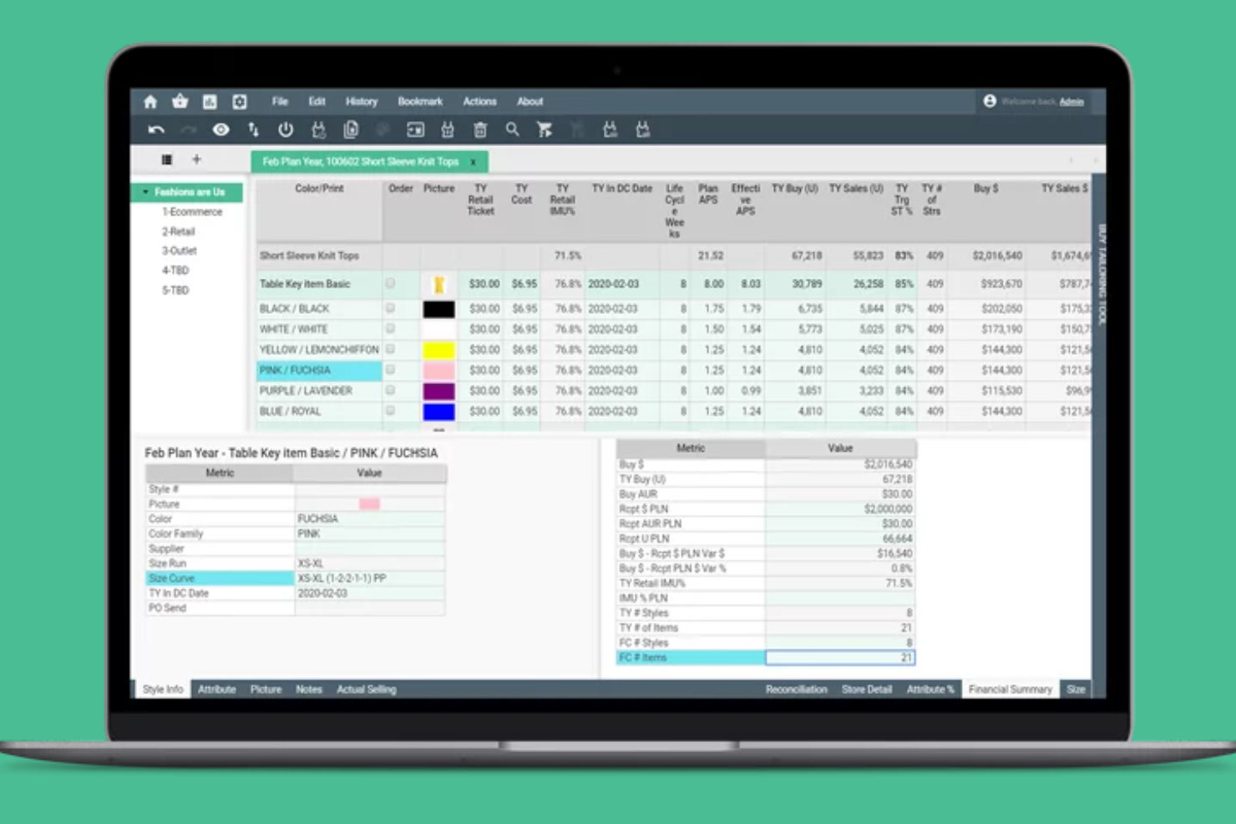Screen dimensions: 1236x824
Task: Check the Order box for Table Key item Basic
Action: [390, 284]
